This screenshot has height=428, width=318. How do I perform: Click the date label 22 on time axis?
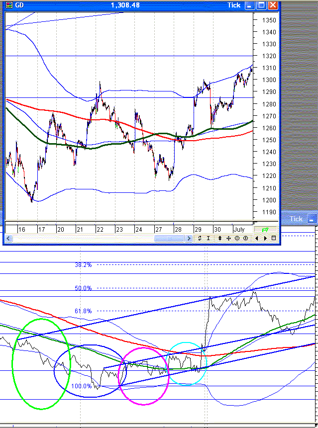[100, 230]
